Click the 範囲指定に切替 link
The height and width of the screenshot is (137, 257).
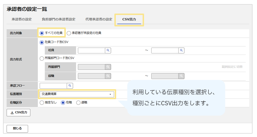coord(232,67)
